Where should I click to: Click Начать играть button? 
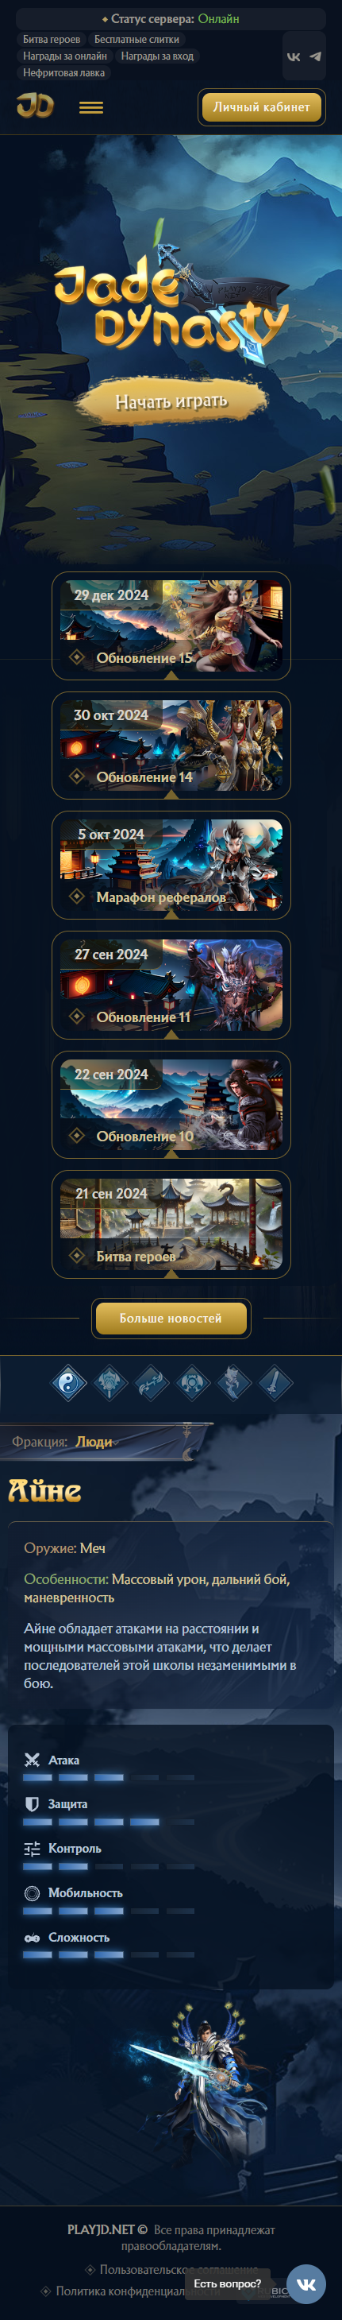coord(171,401)
